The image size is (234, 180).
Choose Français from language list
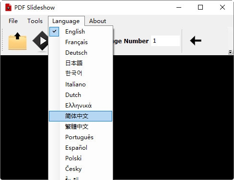(x=81, y=42)
